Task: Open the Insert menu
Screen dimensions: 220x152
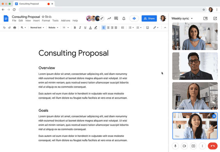Action: pos(36,21)
